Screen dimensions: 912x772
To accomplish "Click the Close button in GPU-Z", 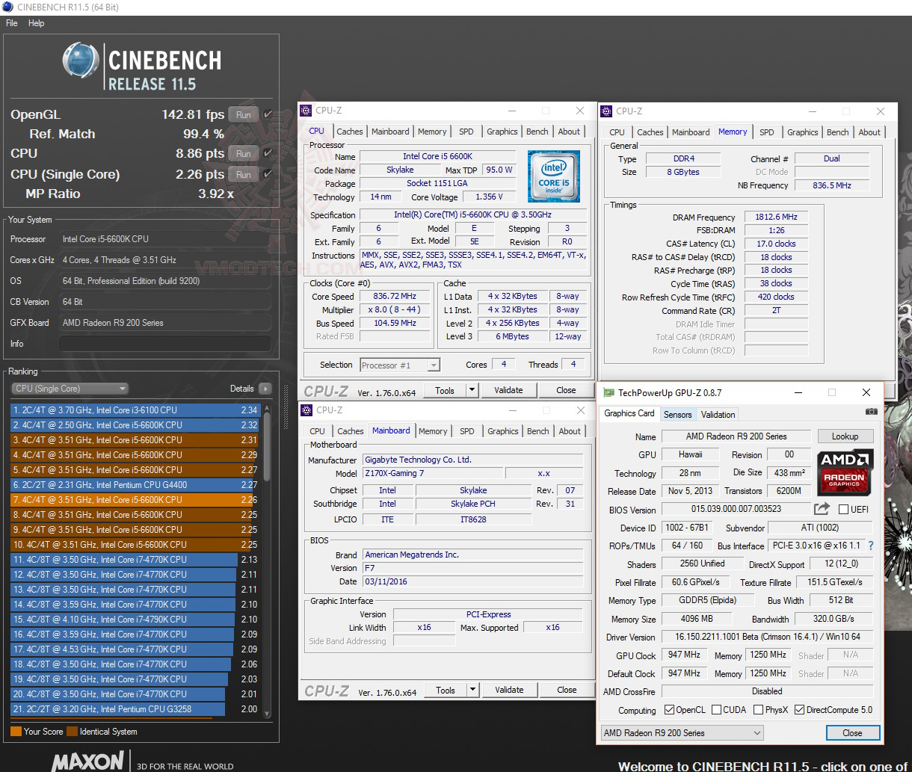I will (x=852, y=733).
